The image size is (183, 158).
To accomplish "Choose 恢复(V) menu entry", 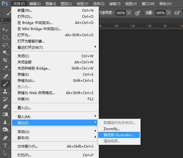I will (x=55, y=99).
